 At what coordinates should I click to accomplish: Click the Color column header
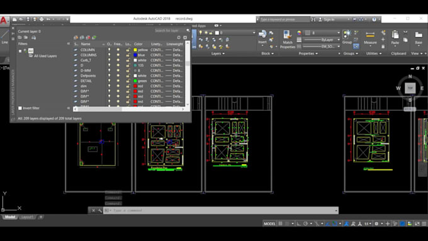coord(138,44)
